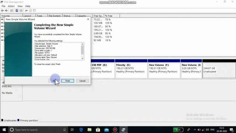
Task: Click the '100 MB' free space cell
Action: (x=98, y=23)
